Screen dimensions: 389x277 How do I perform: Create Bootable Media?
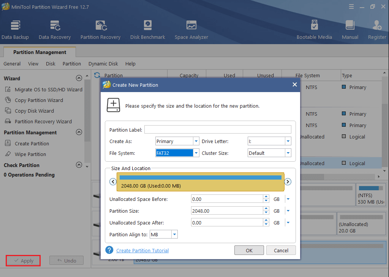pos(314,30)
